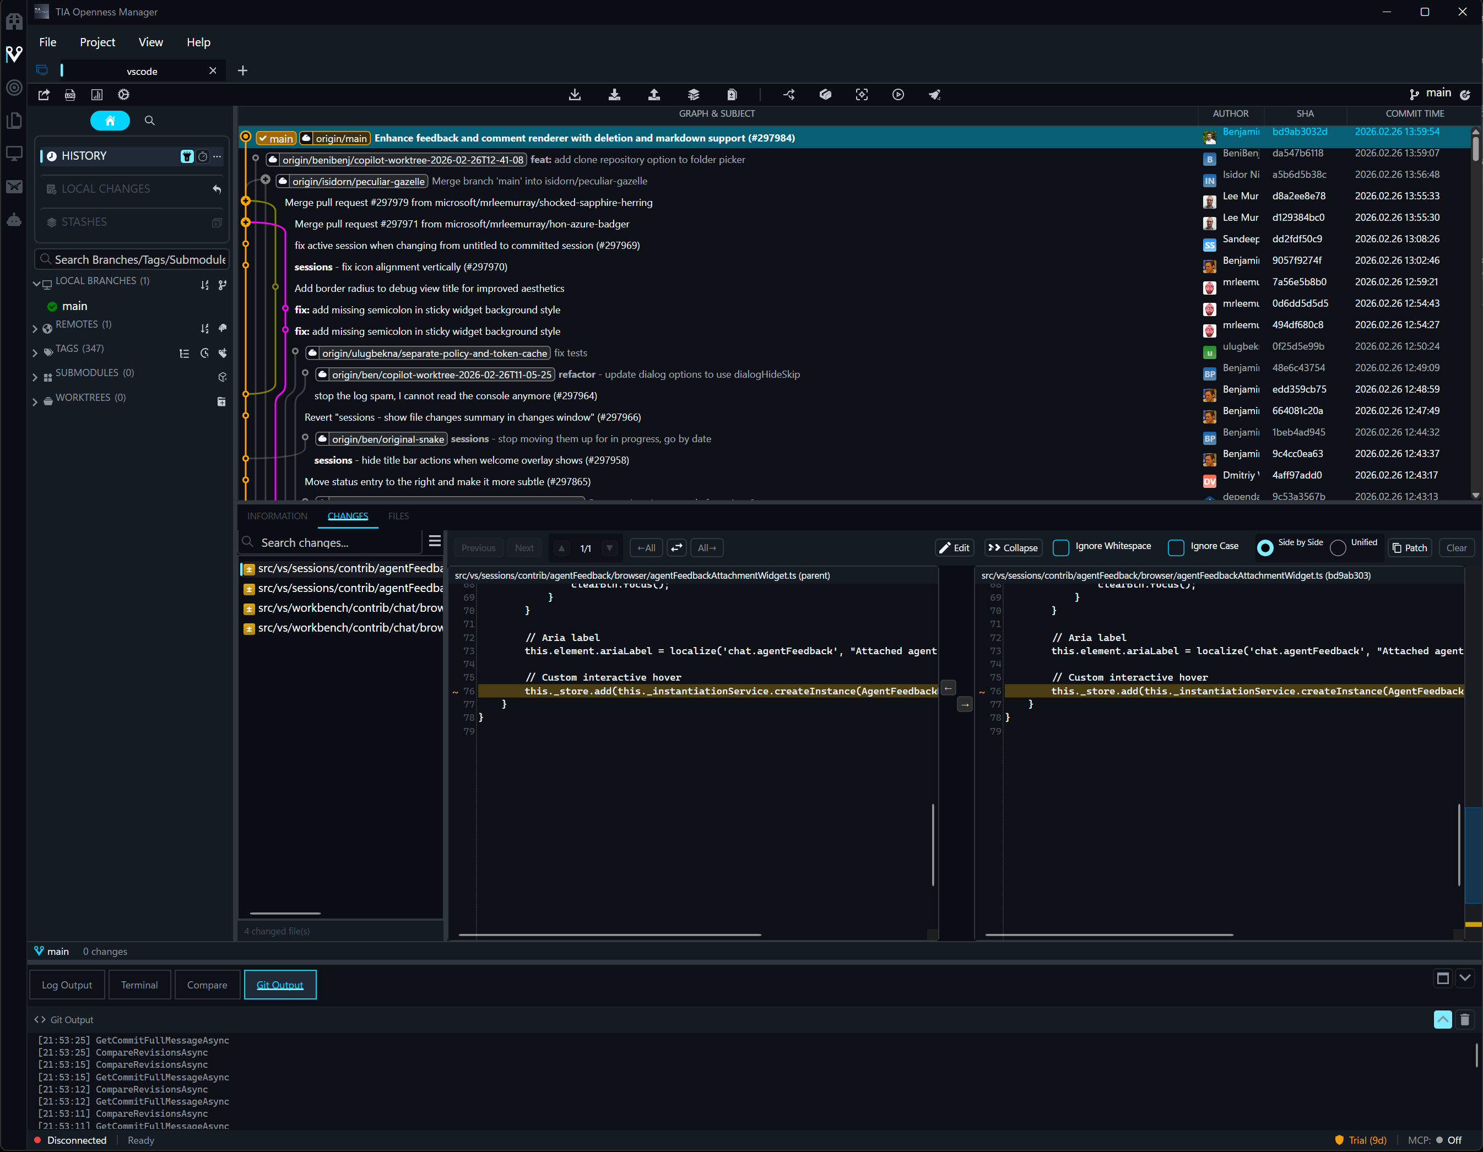This screenshot has height=1152, width=1483.
Task: Click the Clear button in diff toolbar
Action: tap(1457, 547)
